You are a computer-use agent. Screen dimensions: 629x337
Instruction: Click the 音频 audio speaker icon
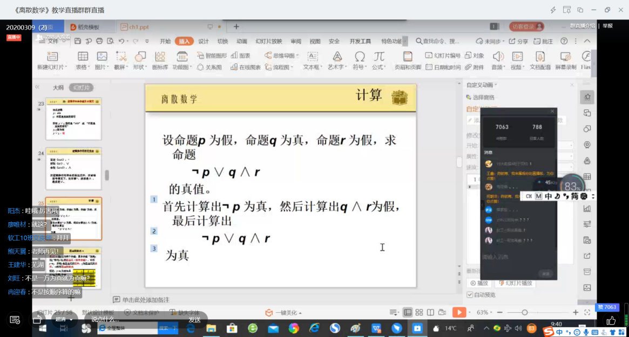click(x=497, y=57)
